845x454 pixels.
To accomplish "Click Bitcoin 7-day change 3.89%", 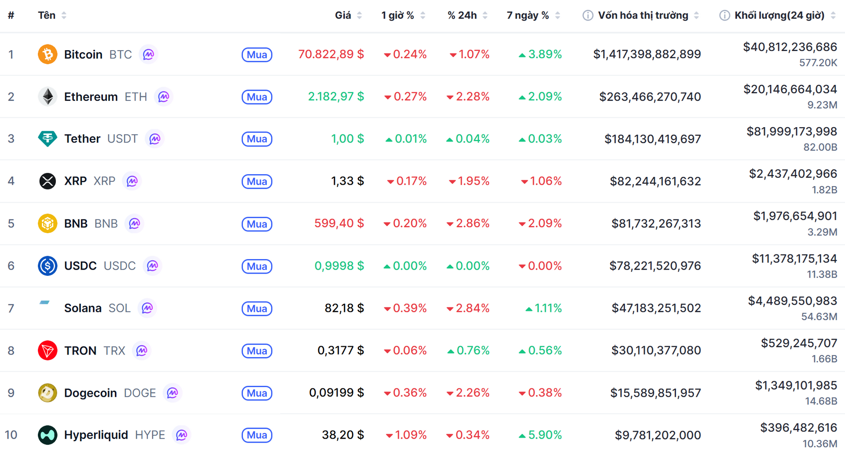I will (x=540, y=54).
